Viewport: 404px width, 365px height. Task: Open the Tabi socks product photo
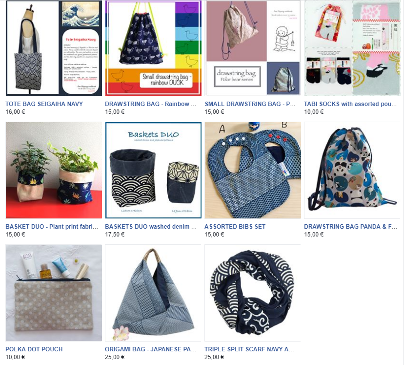352,48
